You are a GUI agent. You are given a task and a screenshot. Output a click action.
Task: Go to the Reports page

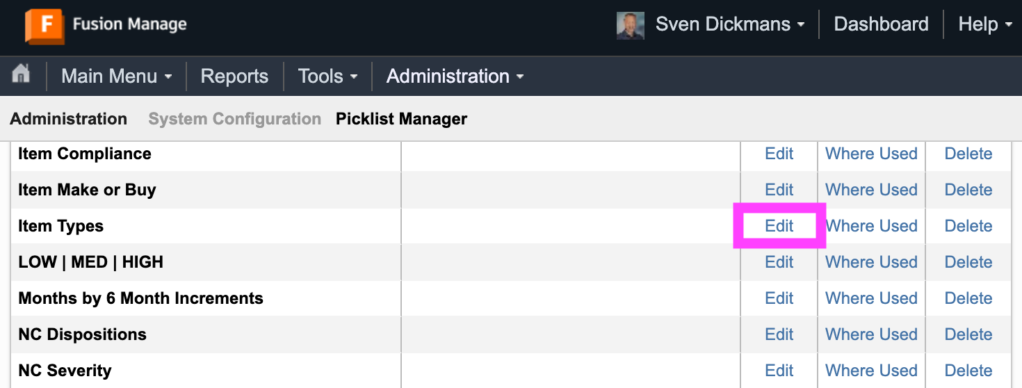pyautogui.click(x=234, y=76)
